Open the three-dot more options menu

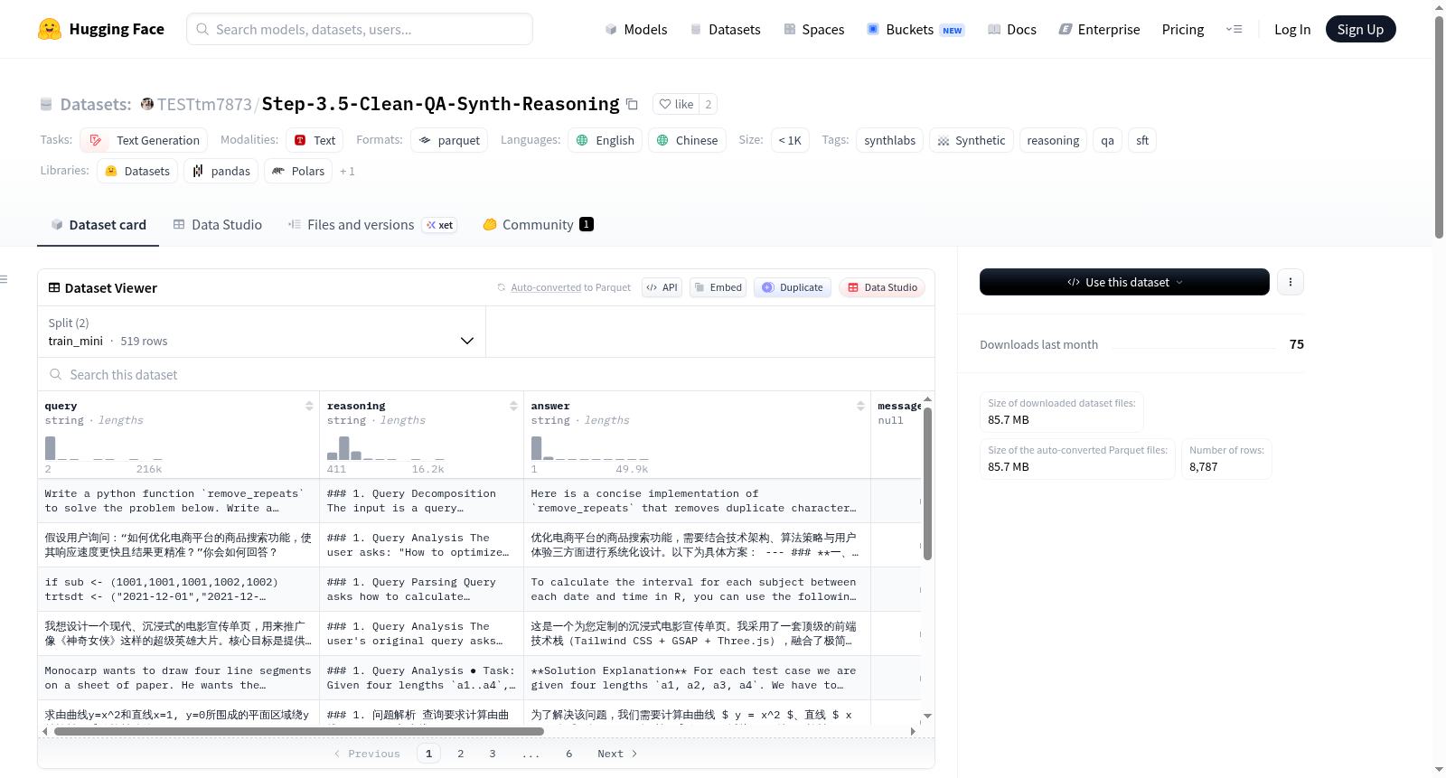[1291, 282]
